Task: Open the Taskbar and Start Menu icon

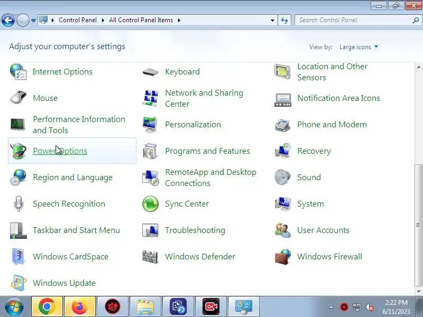Action: (x=18, y=230)
